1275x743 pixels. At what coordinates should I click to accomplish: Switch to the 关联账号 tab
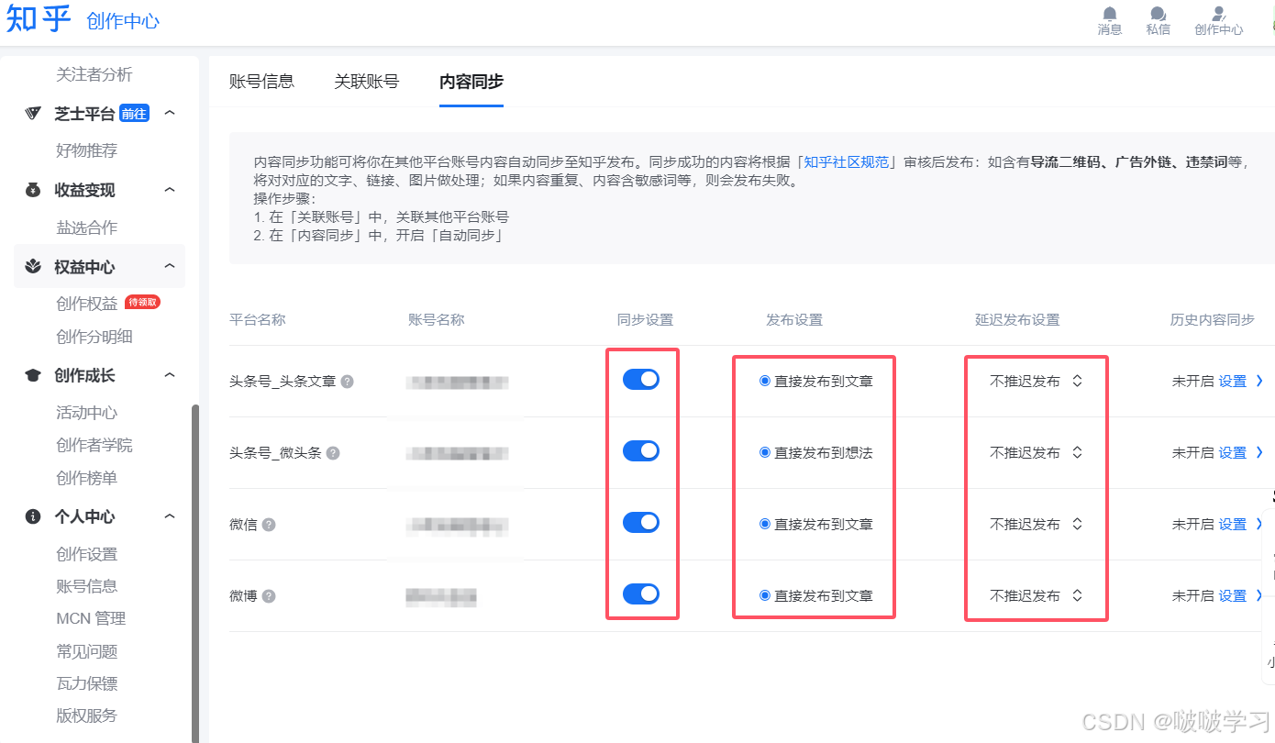(367, 81)
